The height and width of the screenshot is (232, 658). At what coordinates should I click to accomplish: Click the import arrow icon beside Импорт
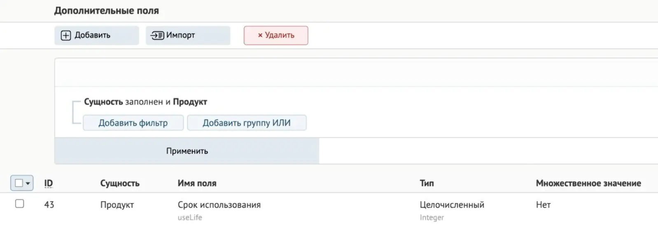157,35
